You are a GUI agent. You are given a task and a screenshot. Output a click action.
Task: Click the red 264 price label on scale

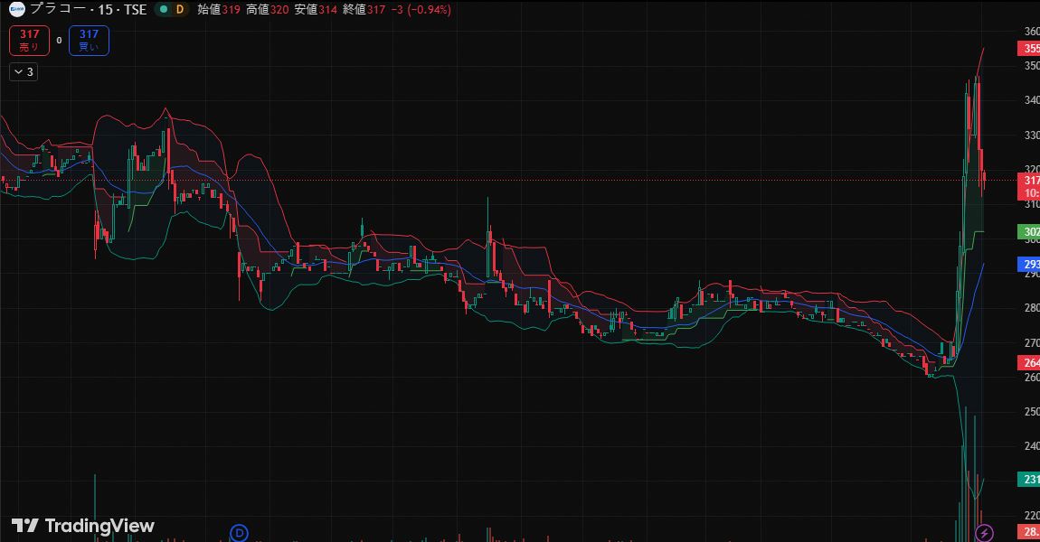point(1029,362)
